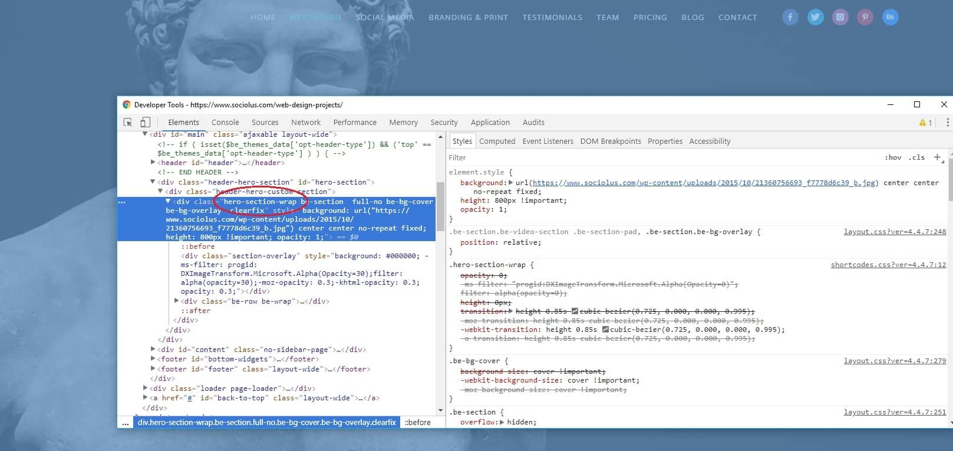Expand the header id="header" node
The height and width of the screenshot is (451, 953).
pyautogui.click(x=153, y=163)
